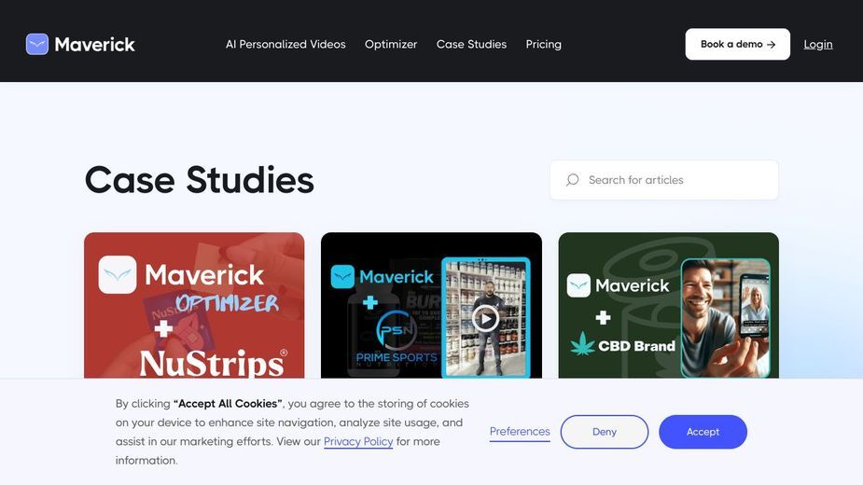Open cookie Preferences
The width and height of the screenshot is (863, 485).
point(520,432)
